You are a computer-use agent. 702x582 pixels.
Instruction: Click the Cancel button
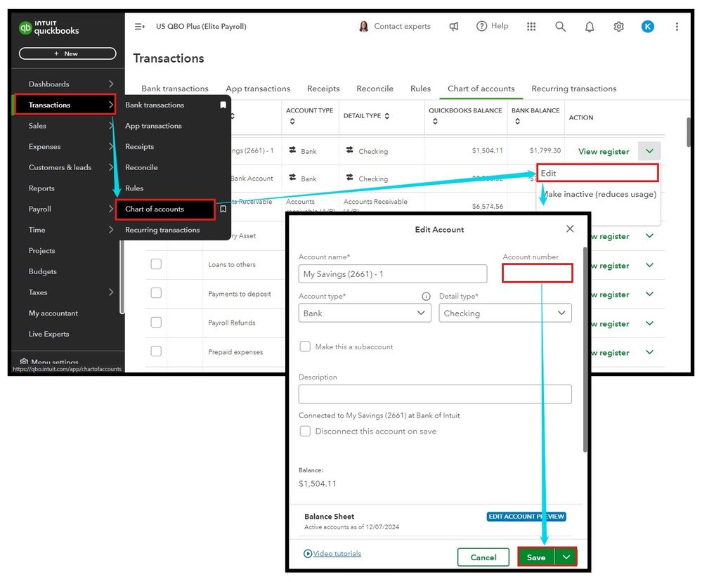(x=483, y=557)
